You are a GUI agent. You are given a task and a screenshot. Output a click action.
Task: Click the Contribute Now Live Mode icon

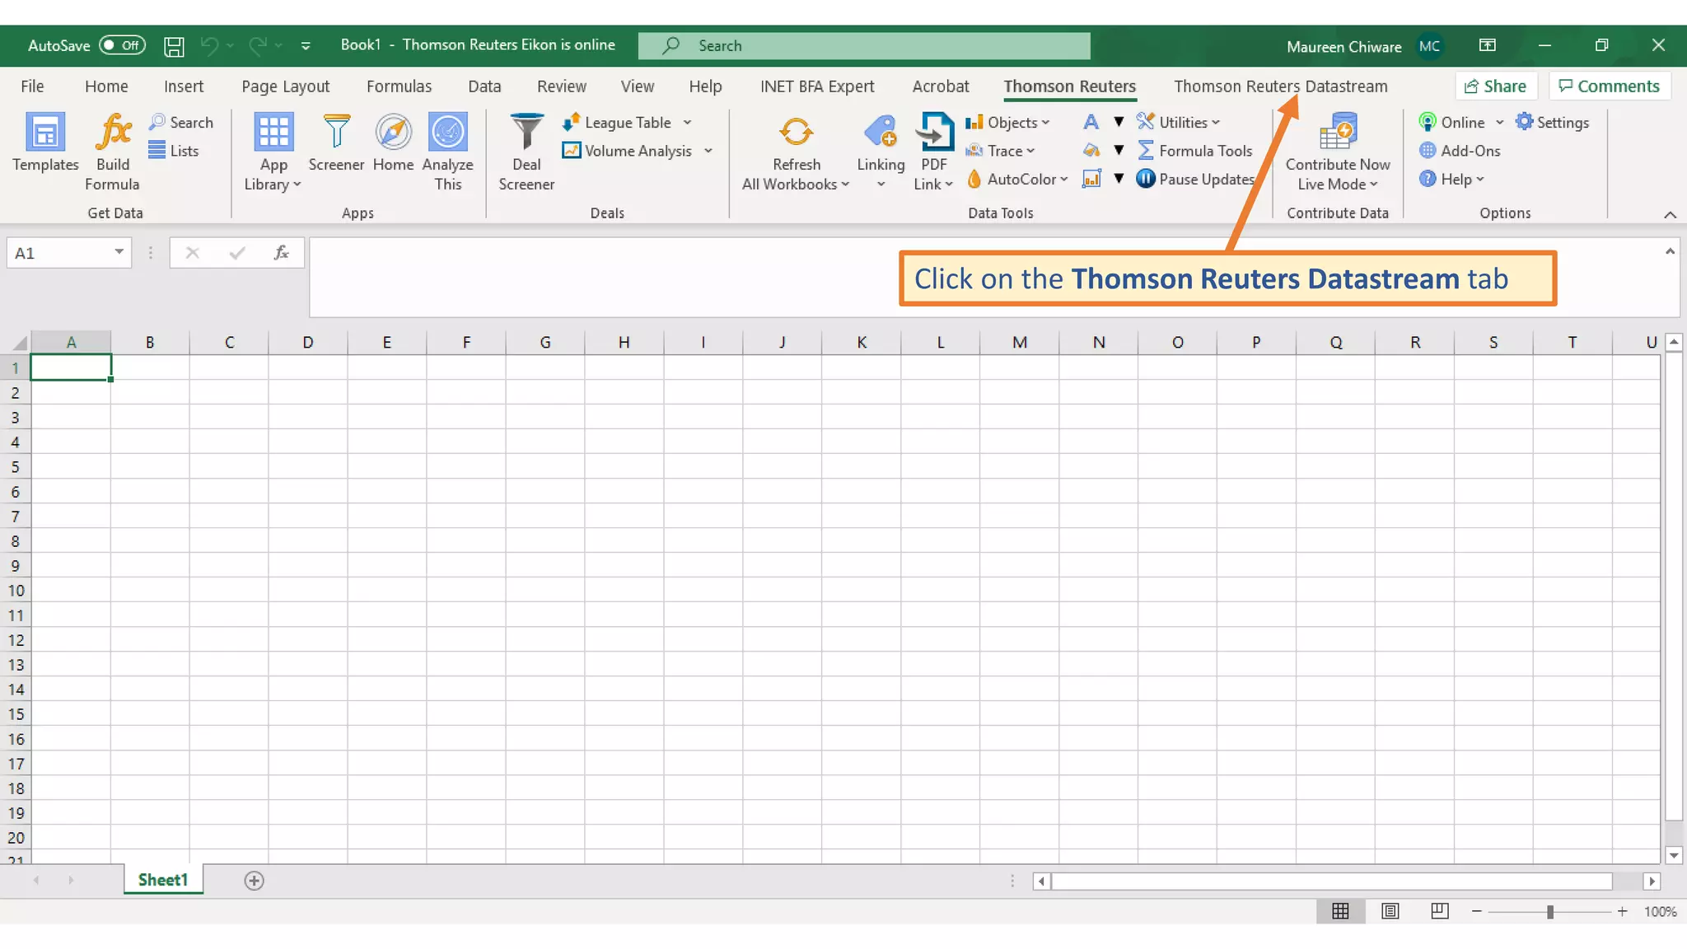tap(1337, 132)
